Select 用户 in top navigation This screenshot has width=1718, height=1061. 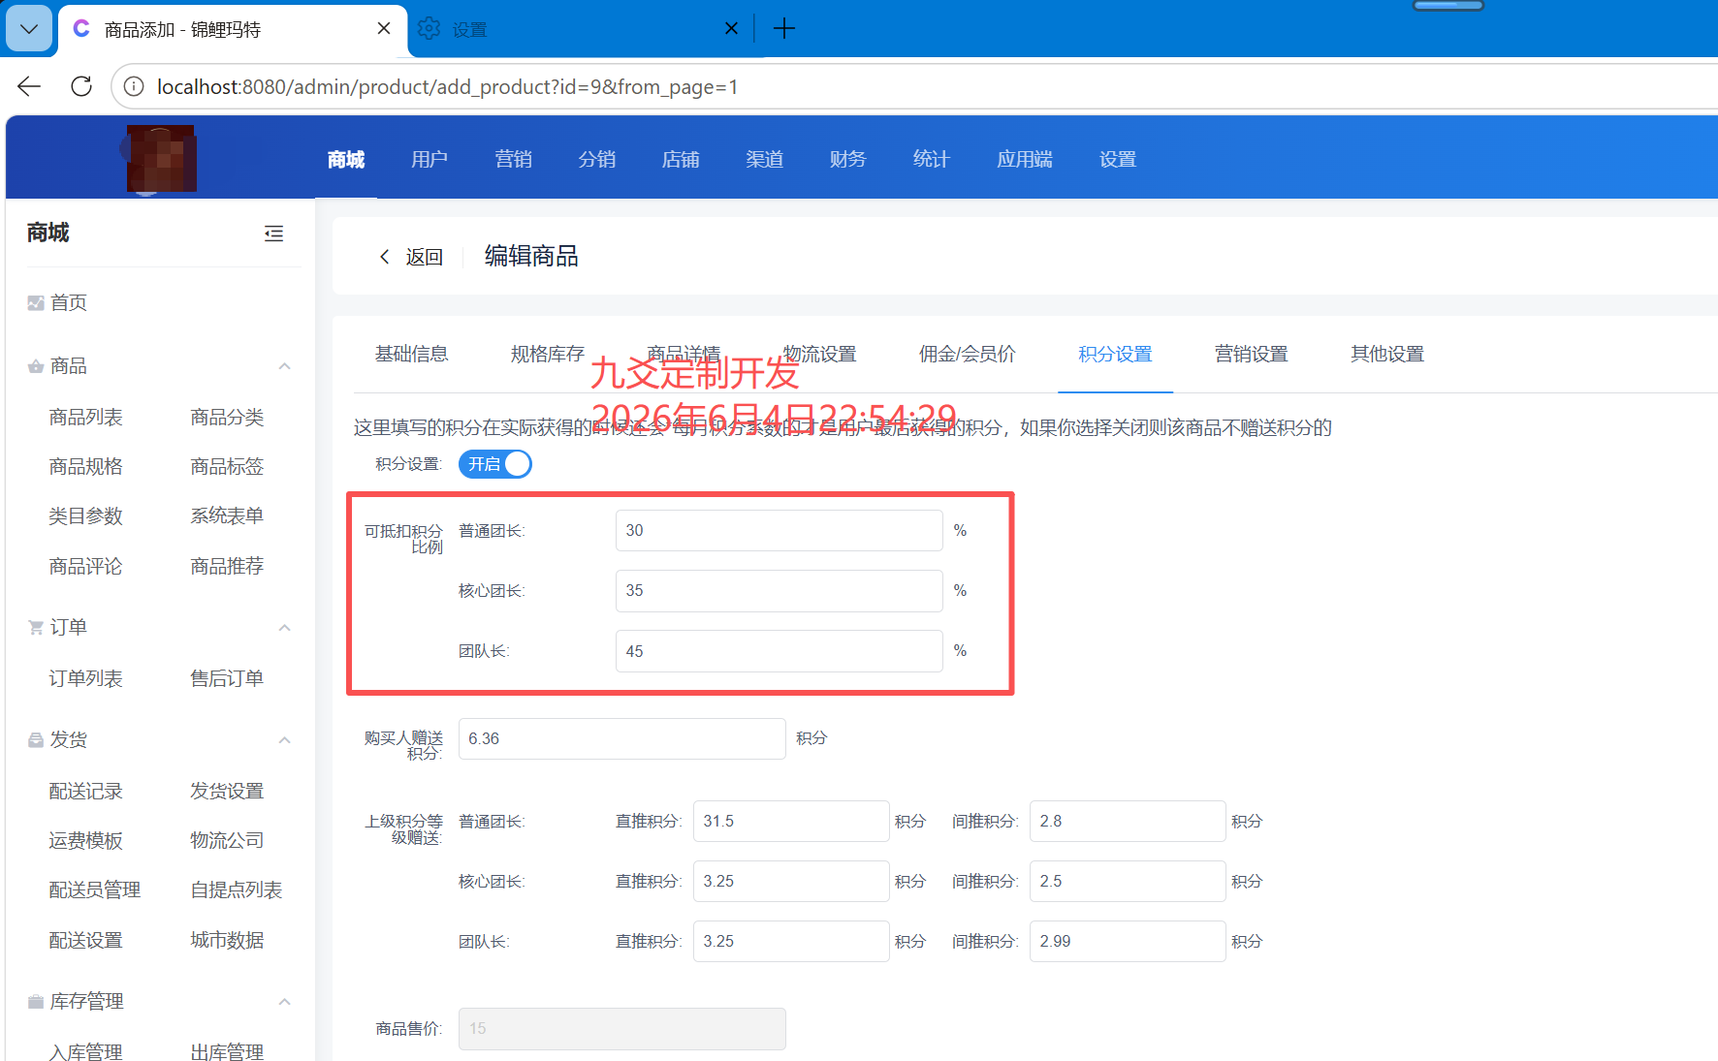click(x=429, y=159)
